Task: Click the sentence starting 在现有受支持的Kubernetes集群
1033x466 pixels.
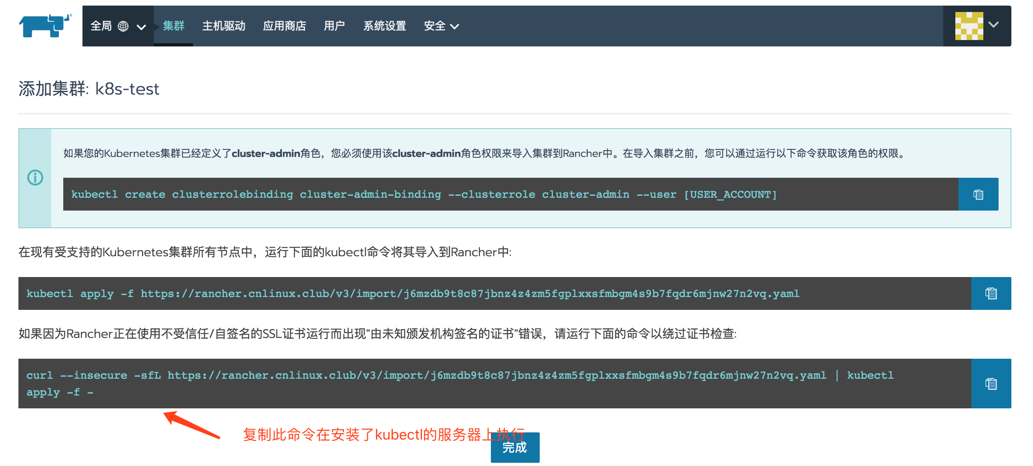Action: 265,252
